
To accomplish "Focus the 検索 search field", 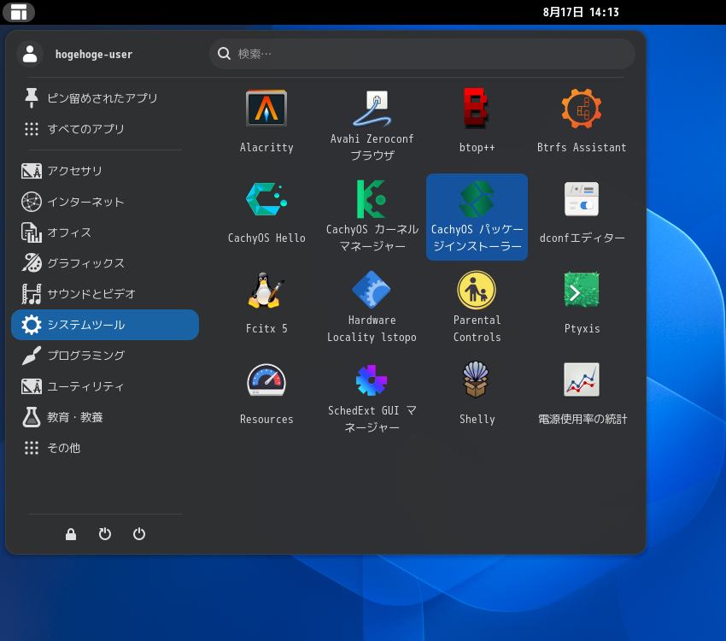I will click(x=422, y=54).
